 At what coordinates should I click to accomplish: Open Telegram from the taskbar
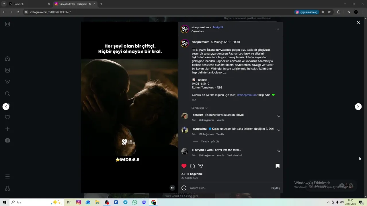[x=125, y=202]
